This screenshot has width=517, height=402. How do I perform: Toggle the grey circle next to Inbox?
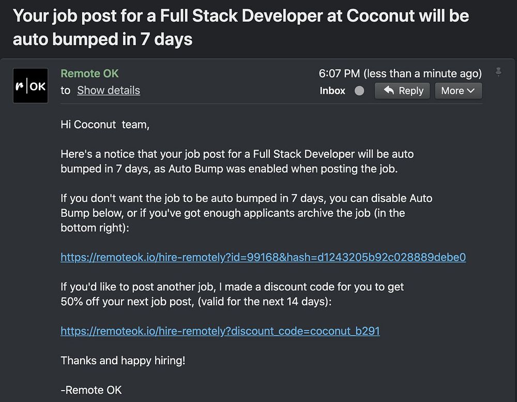pos(359,91)
